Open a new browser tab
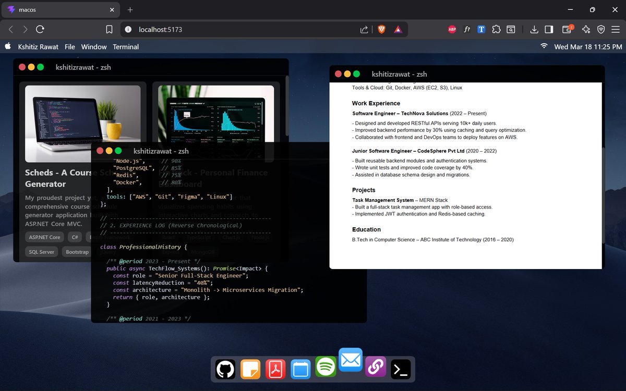This screenshot has height=391, width=626. (x=130, y=10)
